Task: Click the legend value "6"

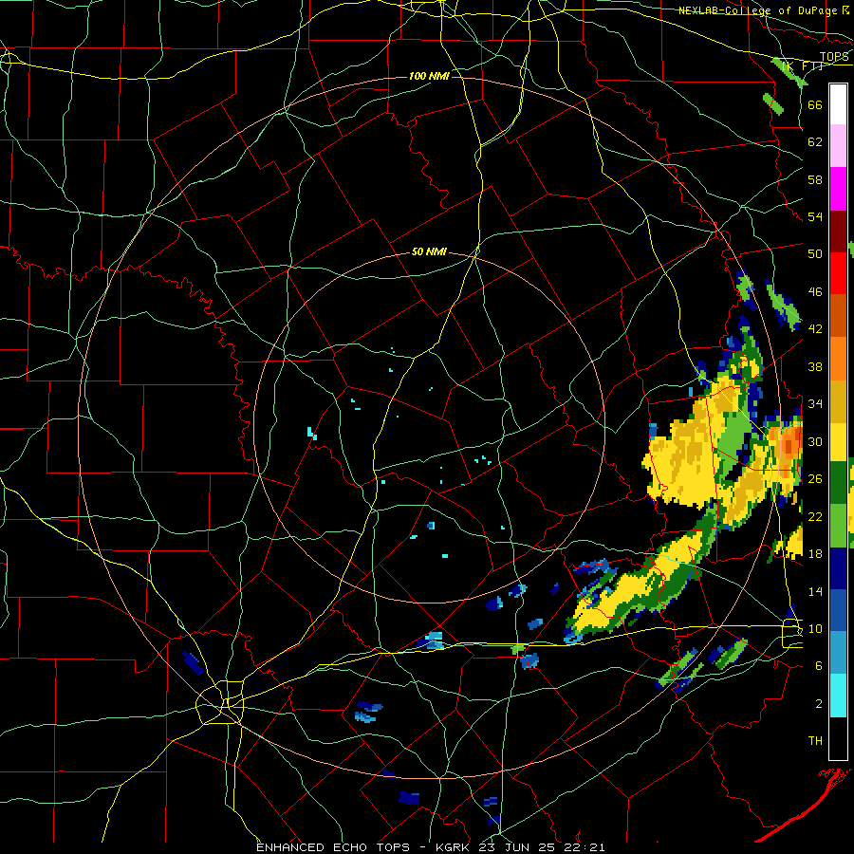Action: [819, 666]
